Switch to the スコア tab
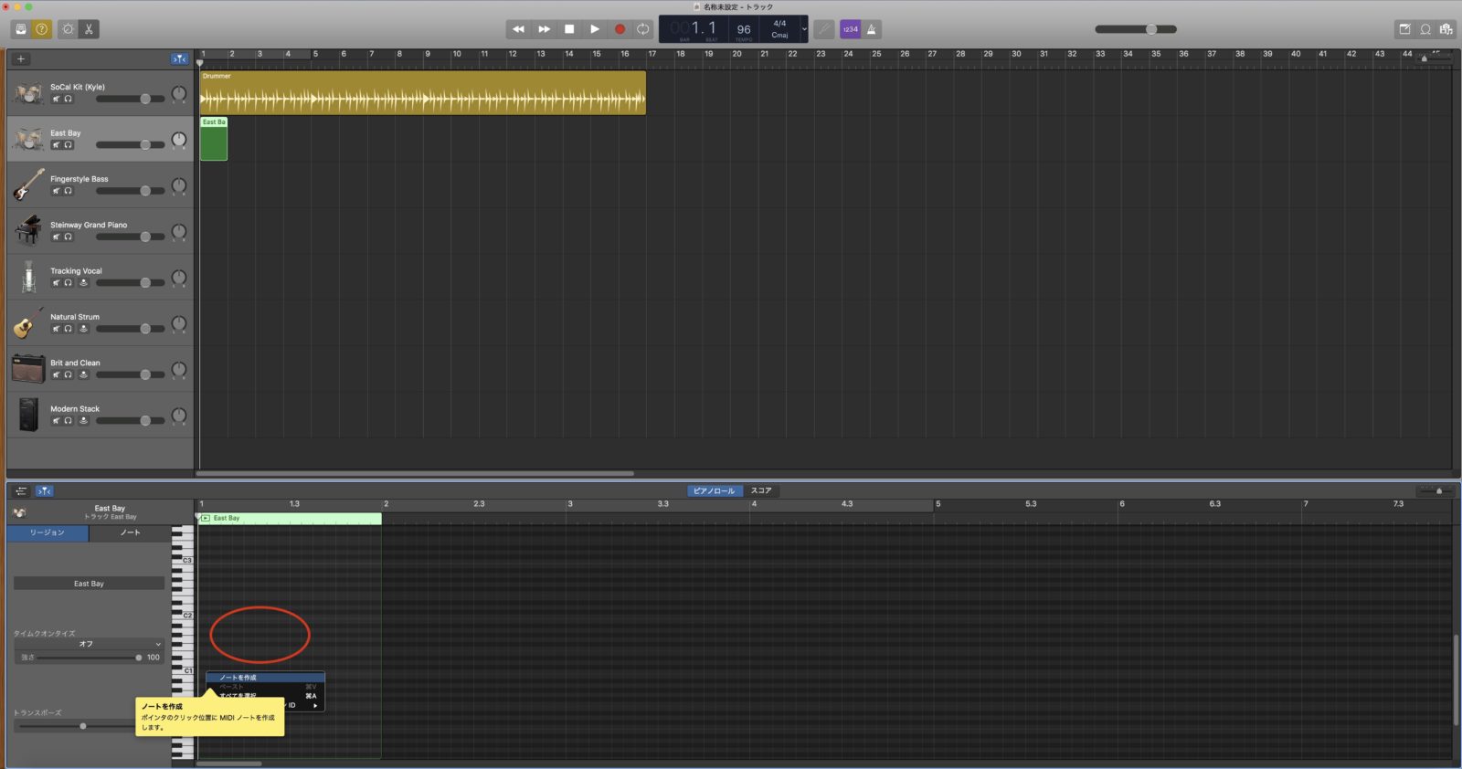This screenshot has height=769, width=1462. (x=761, y=490)
